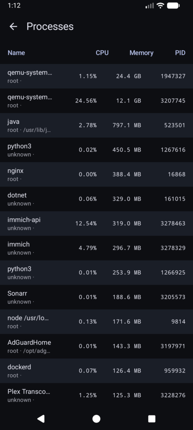The height and width of the screenshot is (430, 193).
Task: Tap the back arrow next to Processes
Action: [x=13, y=26]
